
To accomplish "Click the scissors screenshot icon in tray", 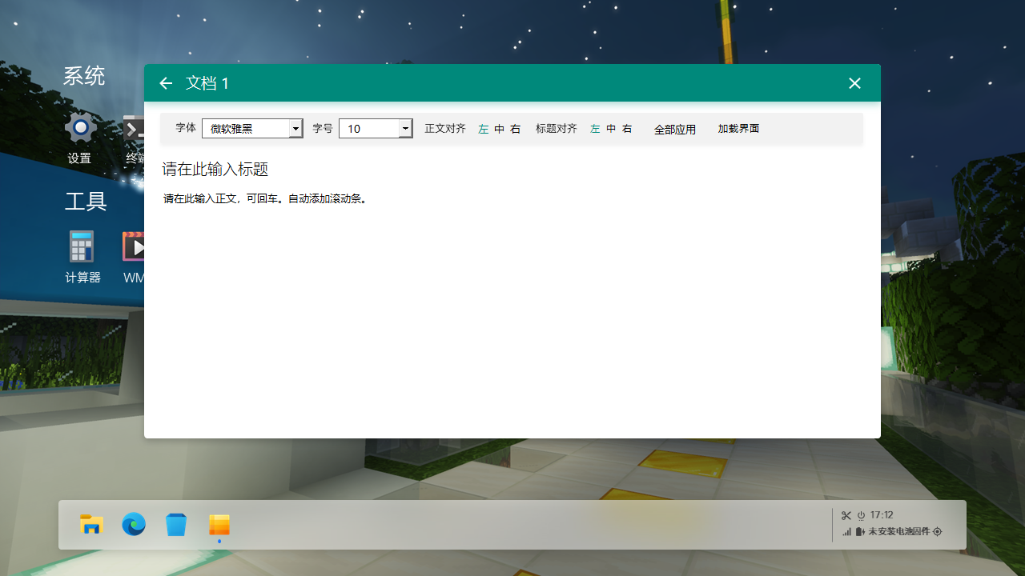I will click(846, 516).
